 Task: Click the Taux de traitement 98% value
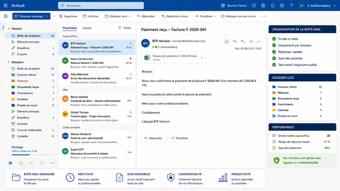[x=327, y=148]
